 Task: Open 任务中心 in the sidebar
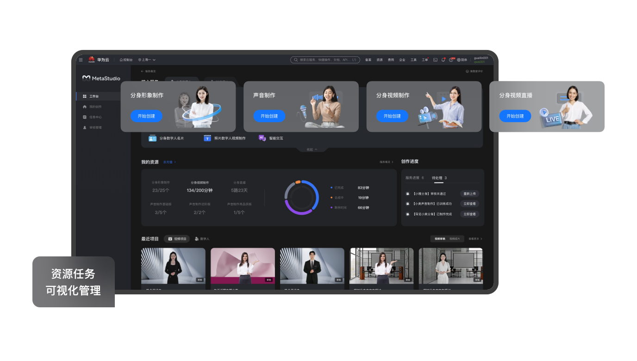pos(92,117)
